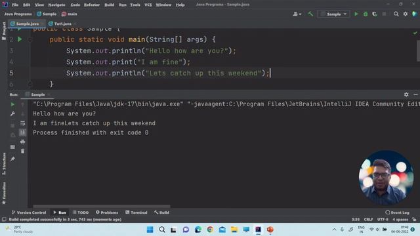
Task: Click main method breadcrumb
Action: [x=69, y=14]
